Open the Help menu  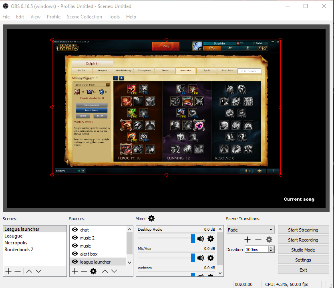click(x=131, y=16)
